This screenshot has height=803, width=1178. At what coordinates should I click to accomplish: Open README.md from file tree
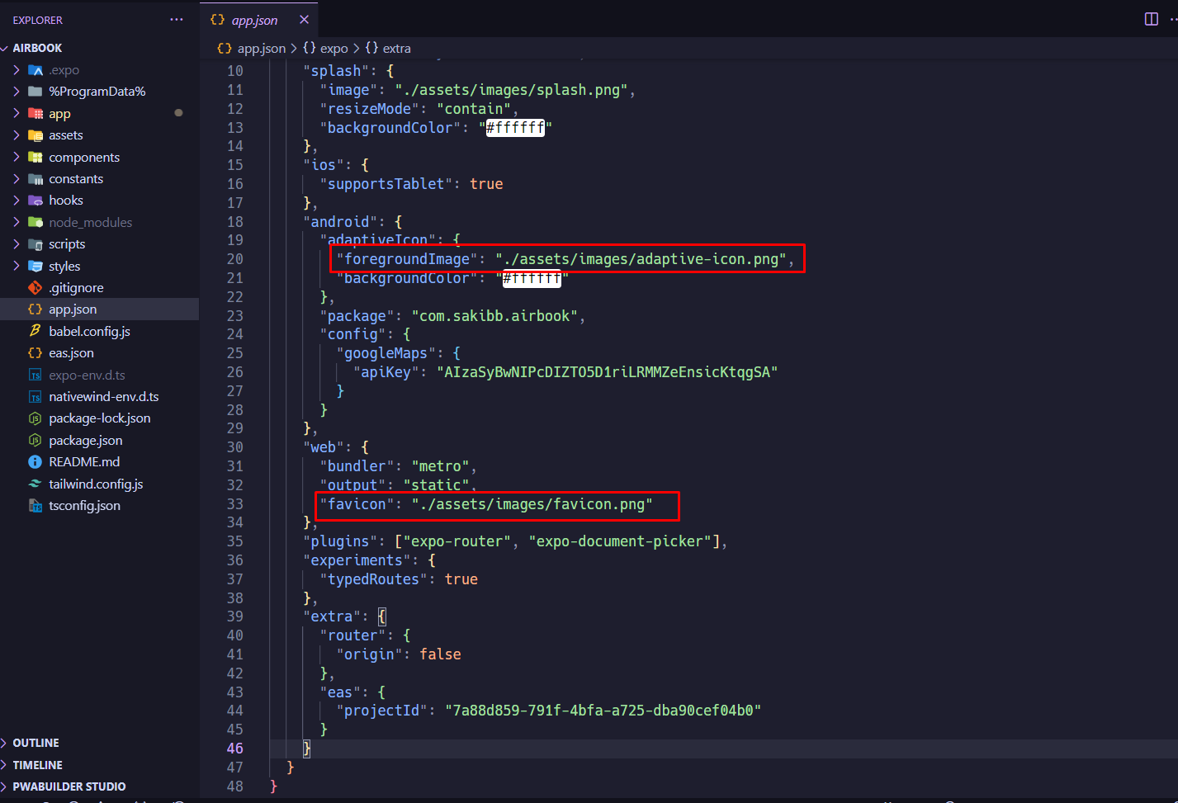tap(84, 462)
